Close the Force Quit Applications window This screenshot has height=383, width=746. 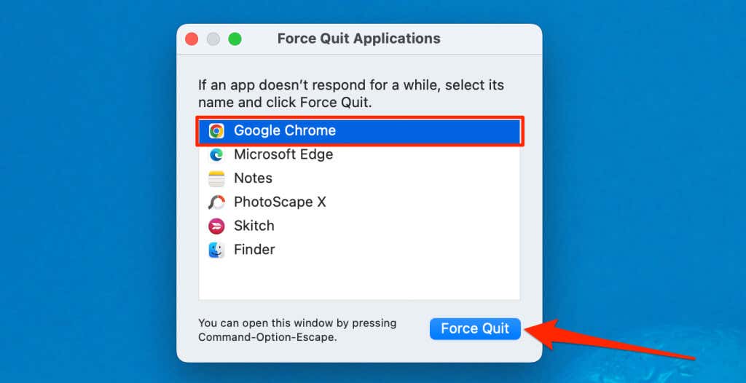pyautogui.click(x=192, y=39)
